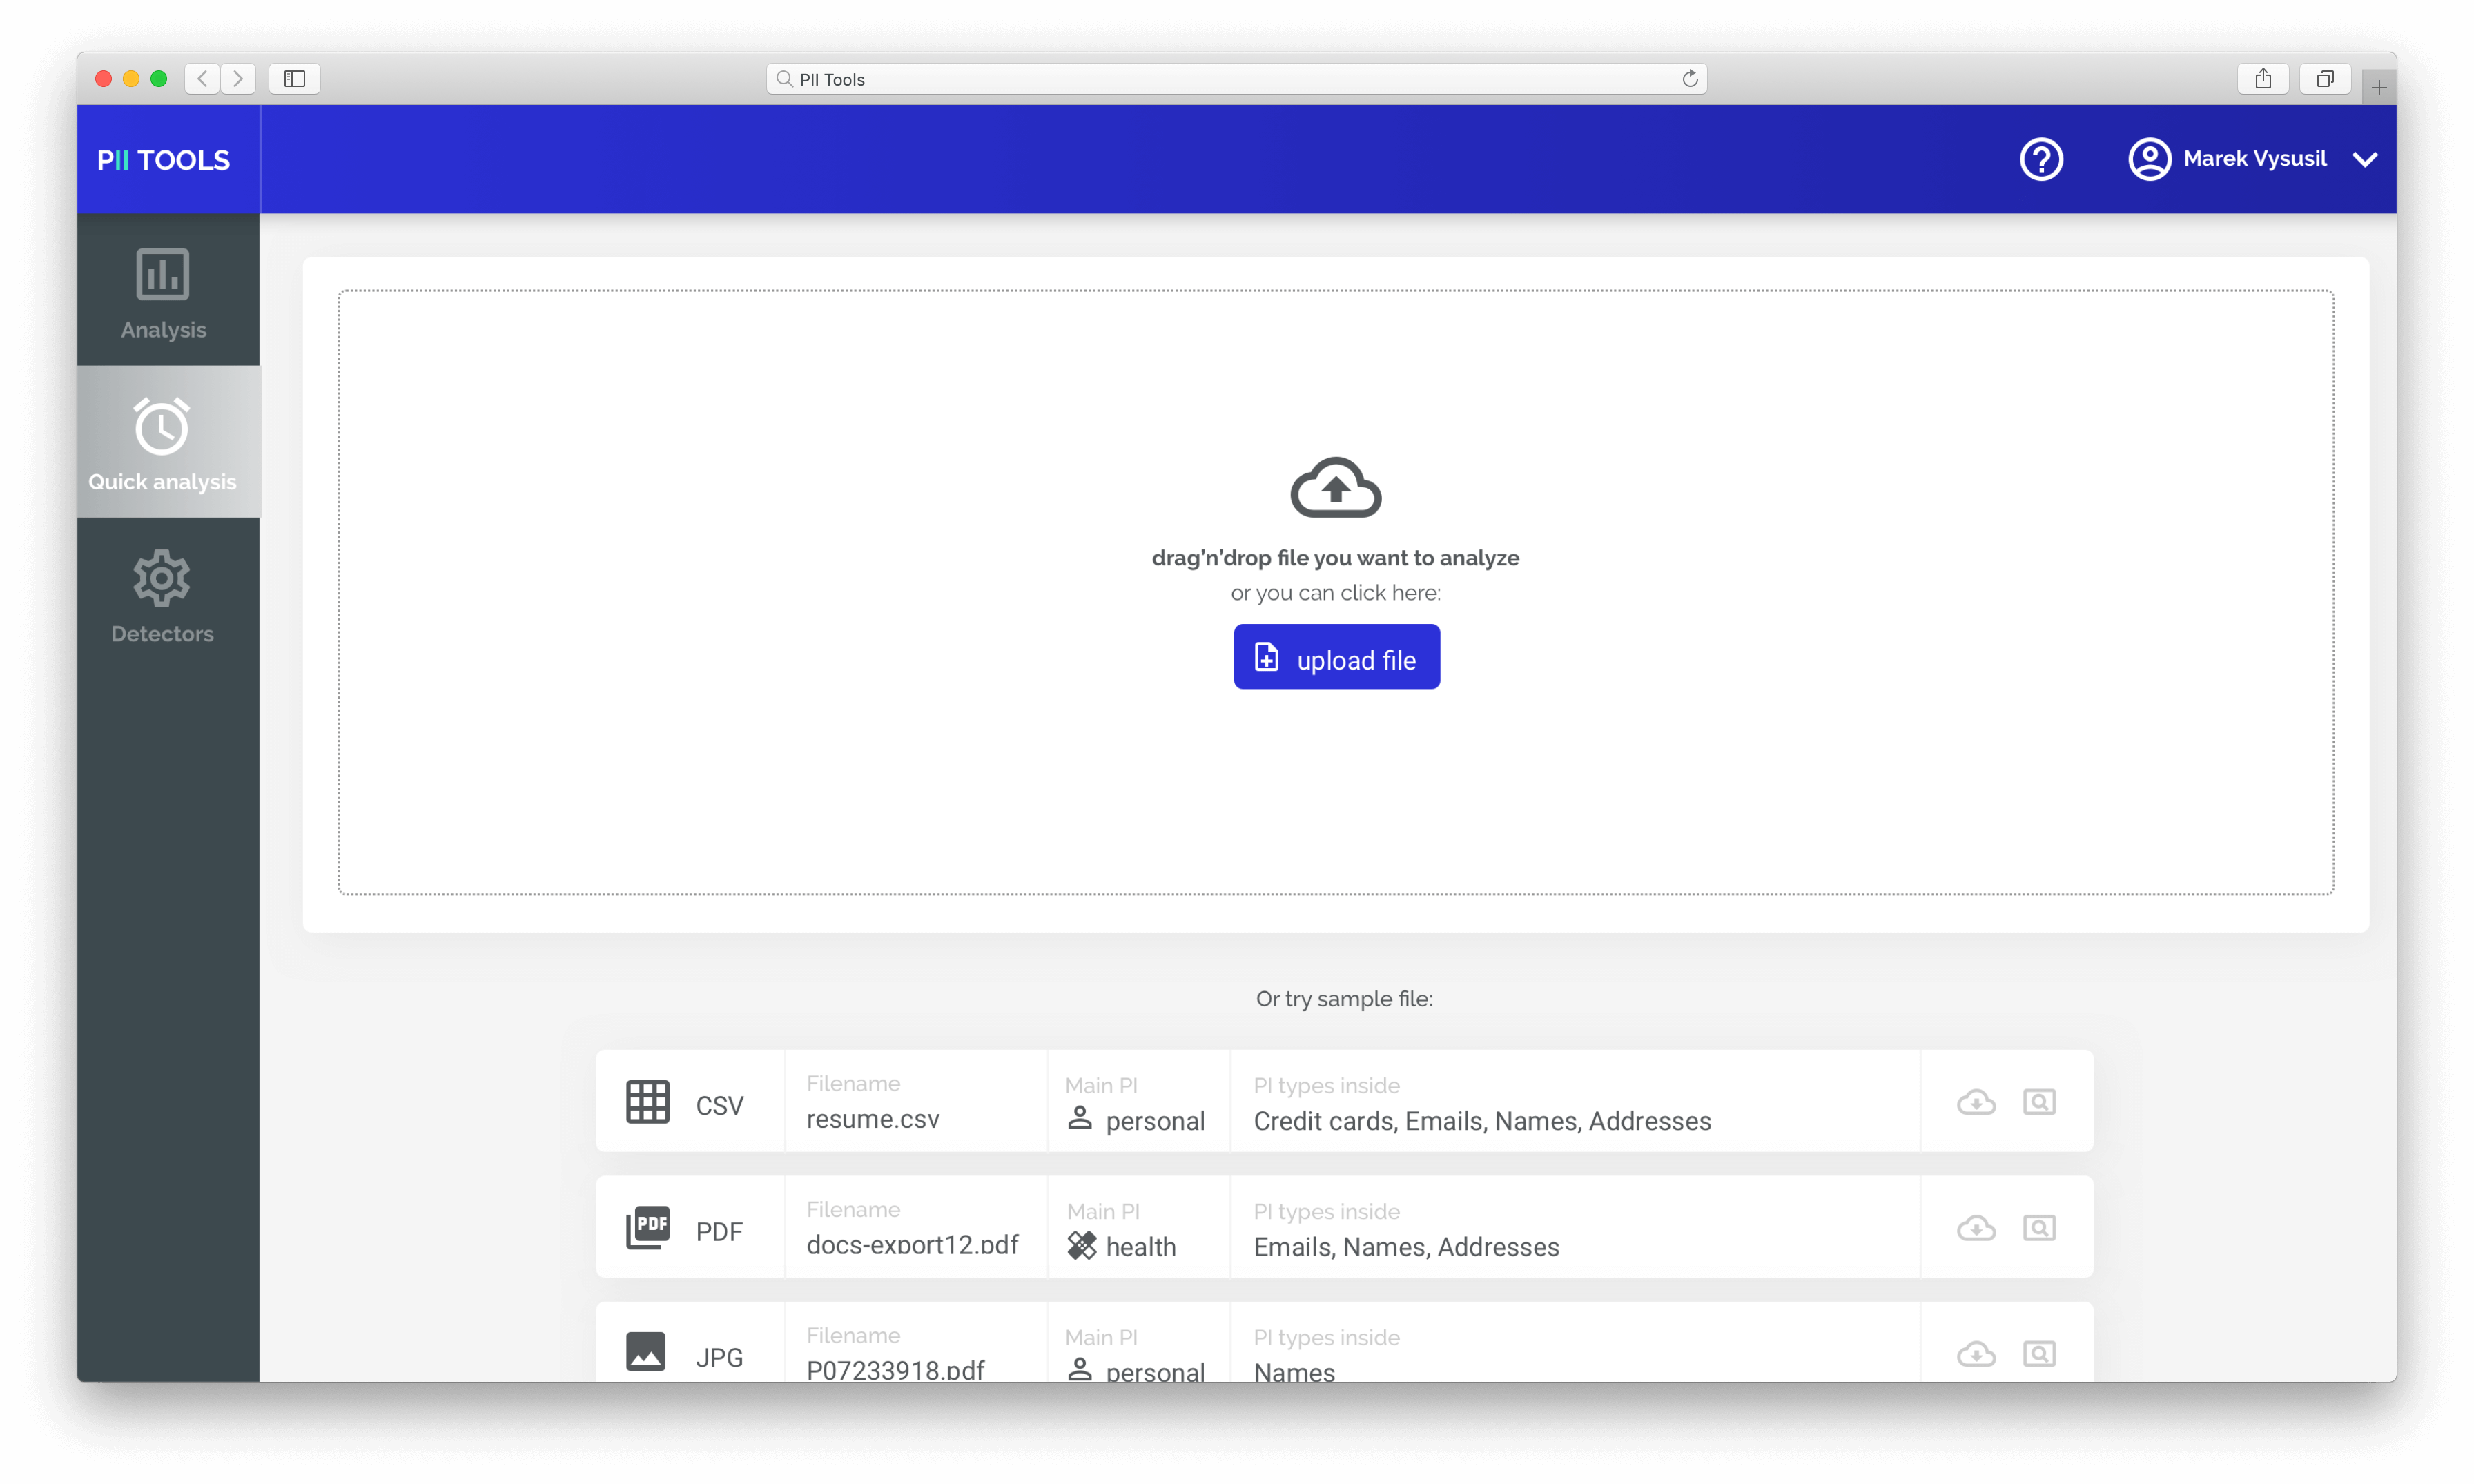Click the JPG image file type icon

(x=646, y=1352)
